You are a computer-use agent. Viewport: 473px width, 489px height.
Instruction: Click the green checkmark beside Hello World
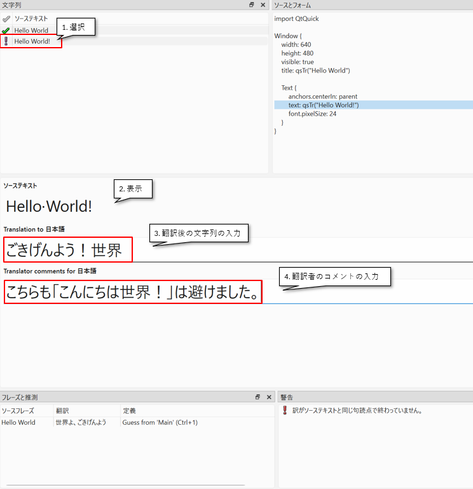coord(6,31)
